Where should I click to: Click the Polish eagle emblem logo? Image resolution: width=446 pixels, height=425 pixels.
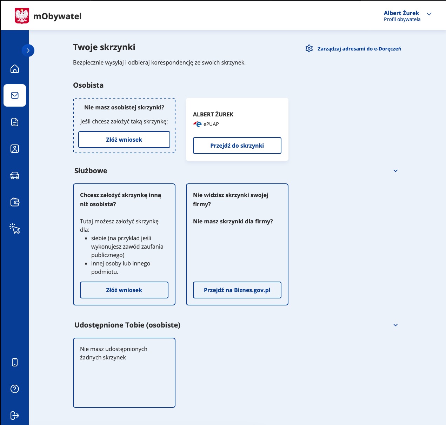tap(22, 16)
